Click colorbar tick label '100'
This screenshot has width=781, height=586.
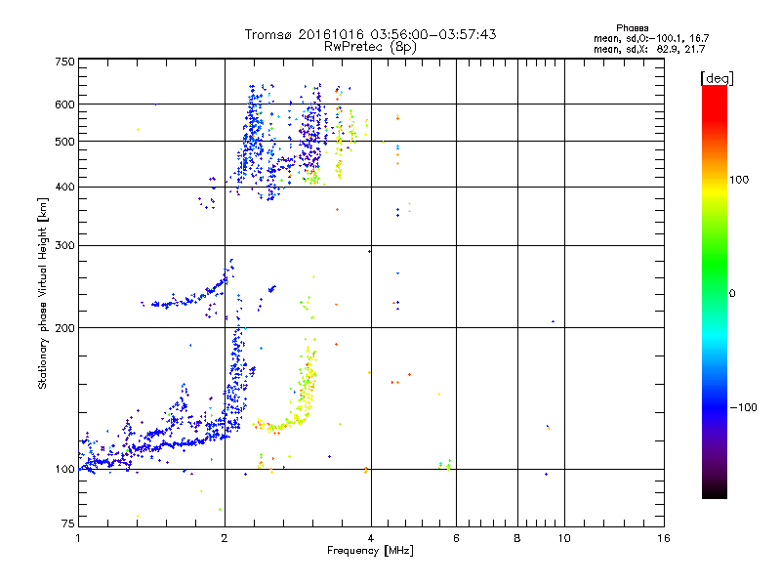(x=739, y=180)
